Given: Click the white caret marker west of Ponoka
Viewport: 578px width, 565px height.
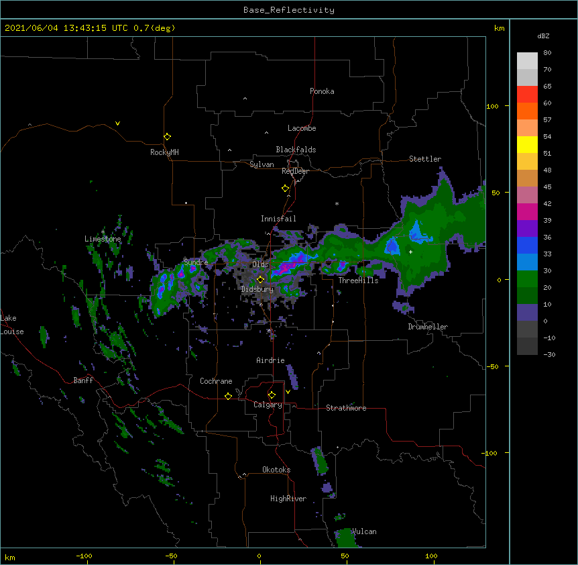Looking at the screenshot, I should click(245, 99).
